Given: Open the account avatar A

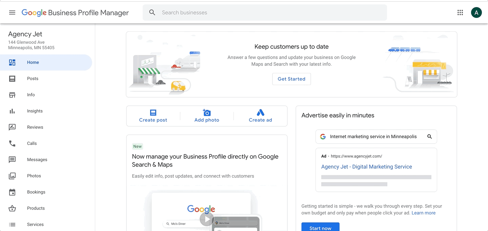Looking at the screenshot, I should 476,12.
